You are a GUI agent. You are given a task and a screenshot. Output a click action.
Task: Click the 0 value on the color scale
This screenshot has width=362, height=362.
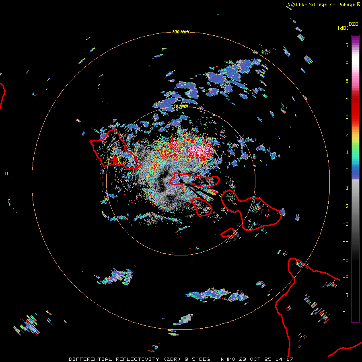(347, 171)
